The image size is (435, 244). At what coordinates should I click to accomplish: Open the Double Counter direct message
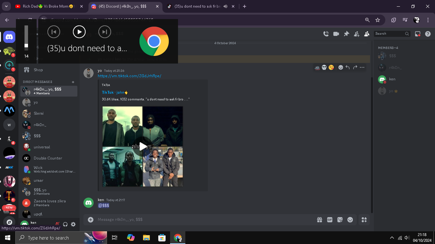coord(49,158)
